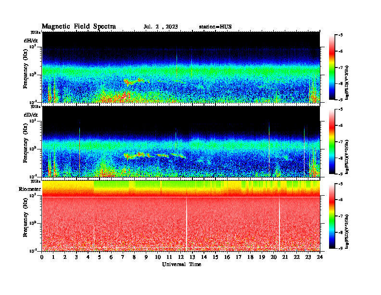The height and width of the screenshot is (295, 381).
Task: Click hour 3 on the time axis
Action: point(76,257)
